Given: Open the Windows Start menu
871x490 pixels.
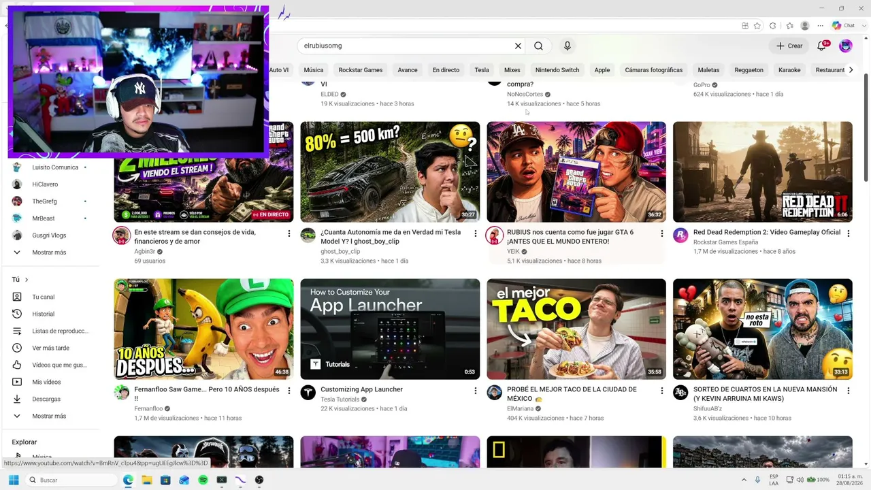Looking at the screenshot, I should [x=14, y=480].
